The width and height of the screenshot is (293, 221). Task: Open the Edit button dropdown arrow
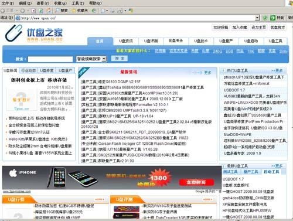[x=125, y=11]
